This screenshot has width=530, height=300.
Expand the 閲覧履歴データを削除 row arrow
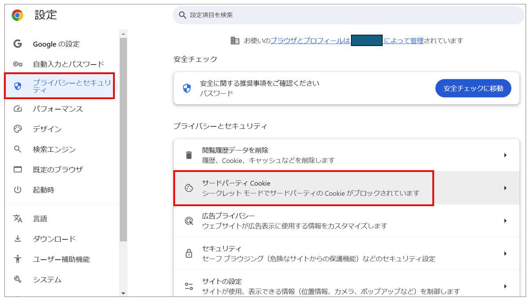[x=505, y=155]
